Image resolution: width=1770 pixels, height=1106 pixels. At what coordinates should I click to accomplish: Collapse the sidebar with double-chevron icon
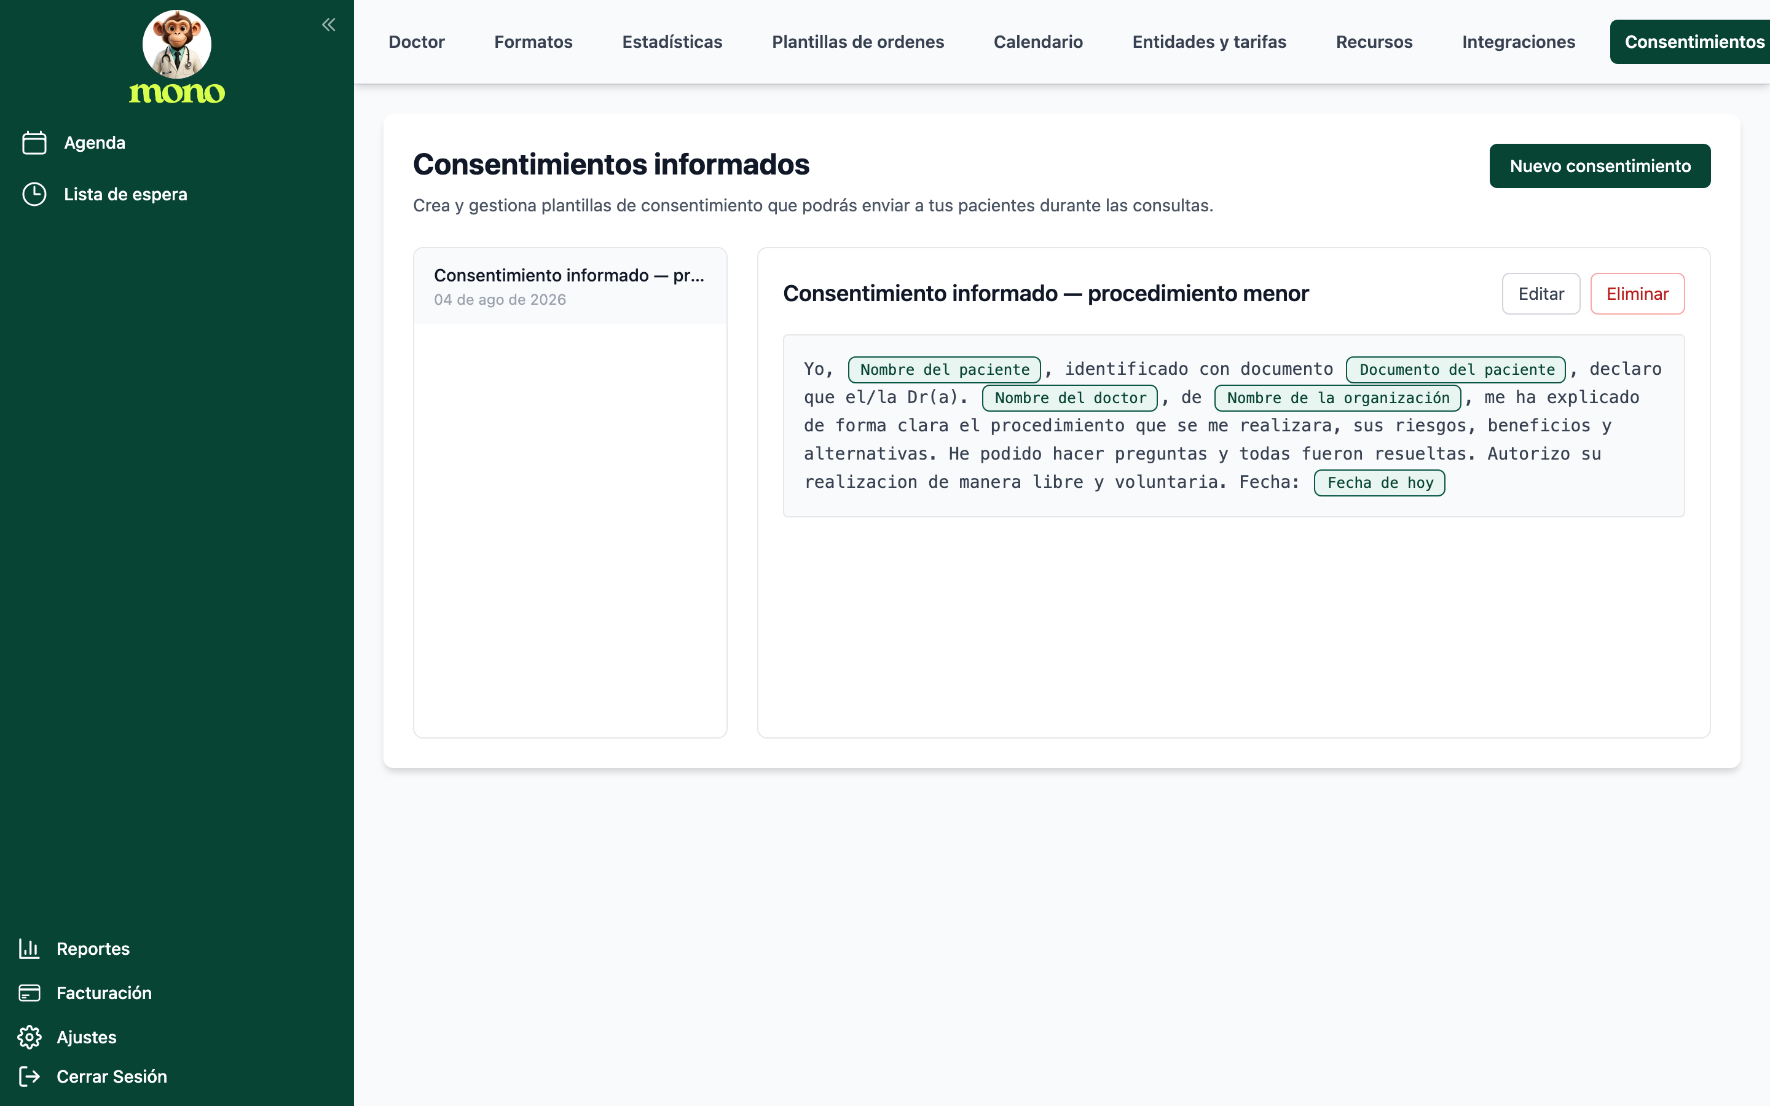328,25
